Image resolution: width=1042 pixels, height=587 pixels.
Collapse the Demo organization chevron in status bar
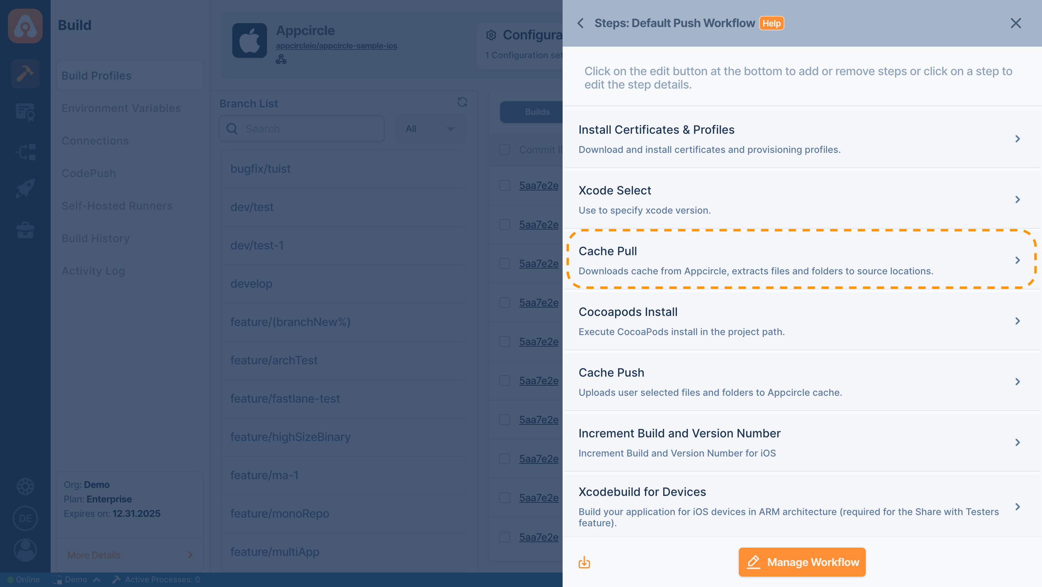pos(97,579)
